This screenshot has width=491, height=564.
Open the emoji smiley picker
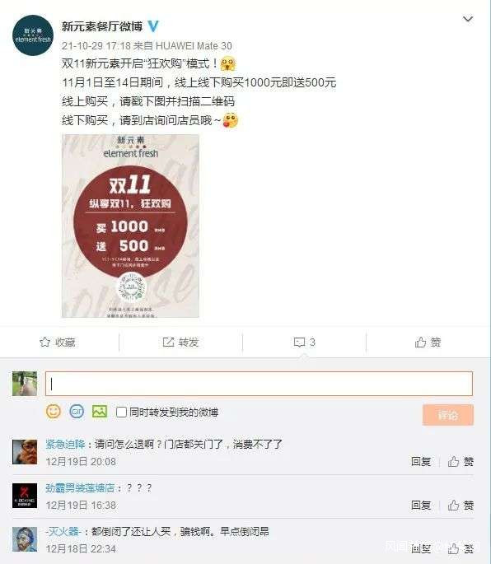54,412
